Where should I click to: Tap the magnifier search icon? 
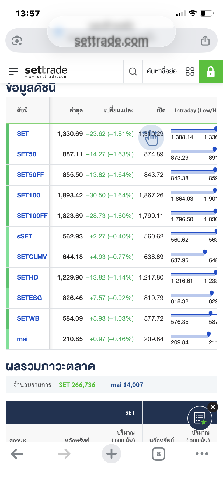(x=133, y=71)
